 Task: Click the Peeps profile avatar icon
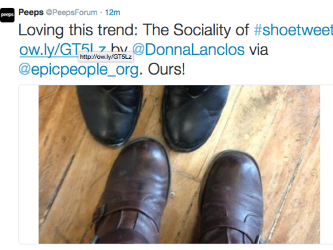click(x=7, y=15)
